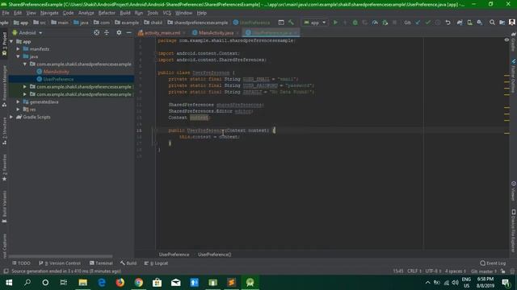Open the Profiler gauge icon

click(x=375, y=23)
